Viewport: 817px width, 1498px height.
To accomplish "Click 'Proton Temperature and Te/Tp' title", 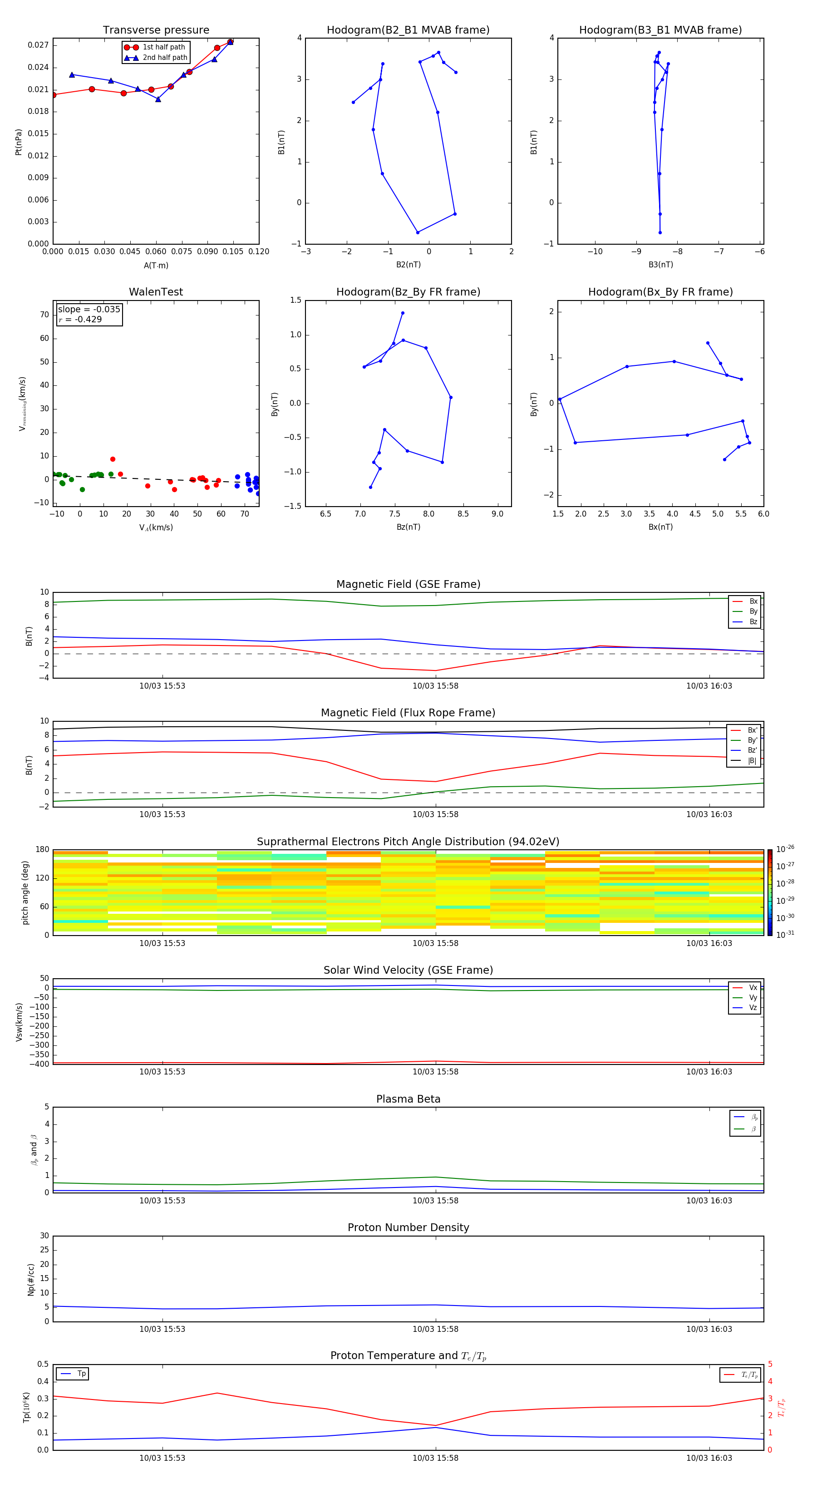I will [x=408, y=1356].
